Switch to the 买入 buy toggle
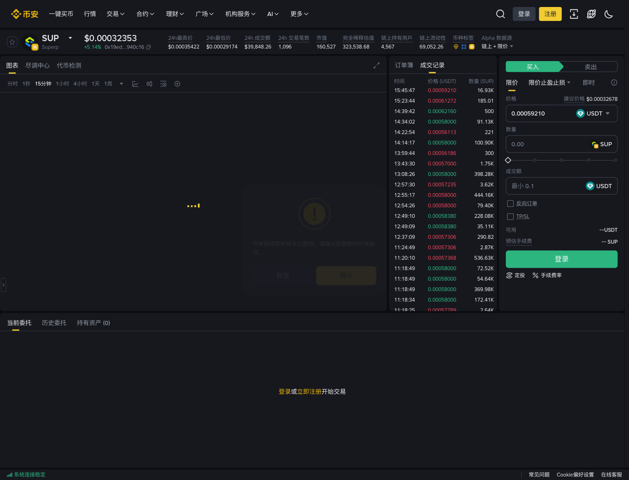Screen dimensions: 629x480 (x=533, y=67)
